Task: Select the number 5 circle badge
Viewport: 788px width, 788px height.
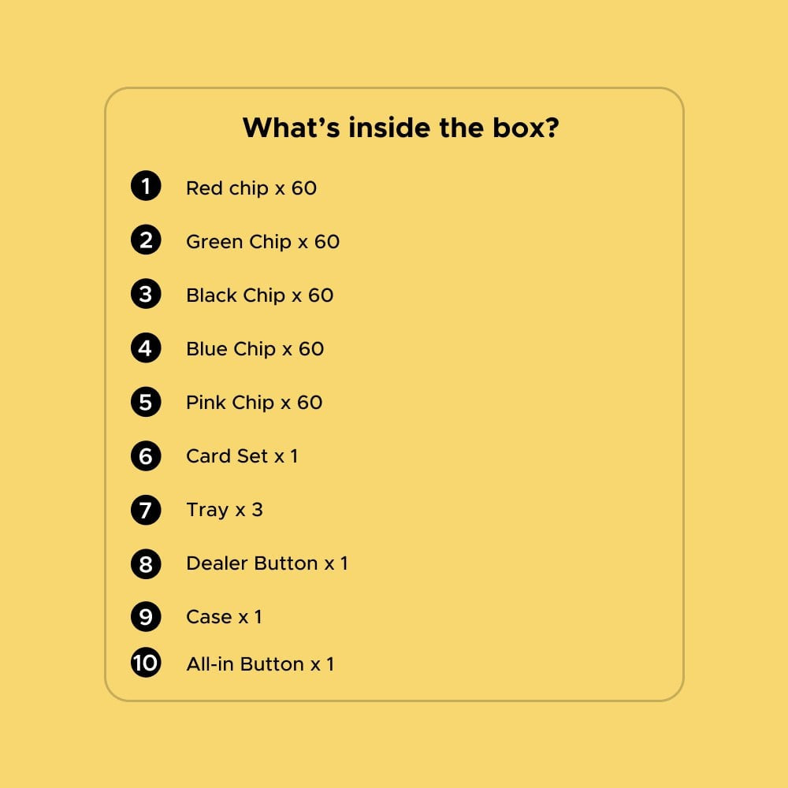Action: [x=146, y=402]
